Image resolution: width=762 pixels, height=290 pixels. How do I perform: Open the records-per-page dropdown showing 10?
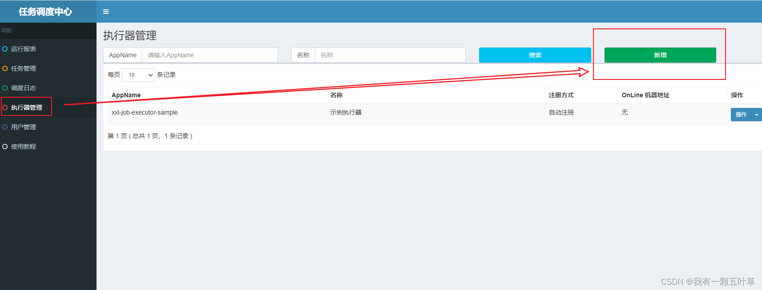click(138, 75)
